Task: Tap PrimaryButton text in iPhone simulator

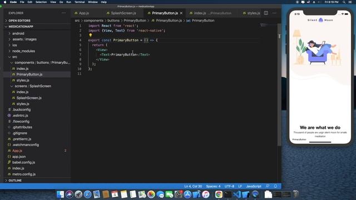Action: click(x=299, y=139)
